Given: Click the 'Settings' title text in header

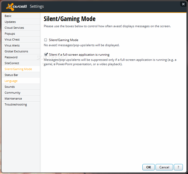Looking at the screenshot, I should coord(37,6).
